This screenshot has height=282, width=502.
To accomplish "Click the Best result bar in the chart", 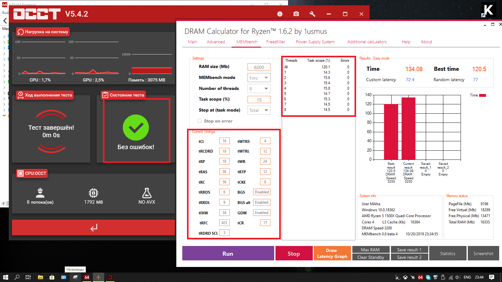I will pyautogui.click(x=391, y=132).
